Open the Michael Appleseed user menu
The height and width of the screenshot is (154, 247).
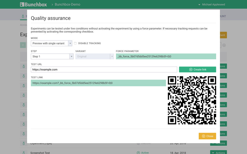coord(211,5)
